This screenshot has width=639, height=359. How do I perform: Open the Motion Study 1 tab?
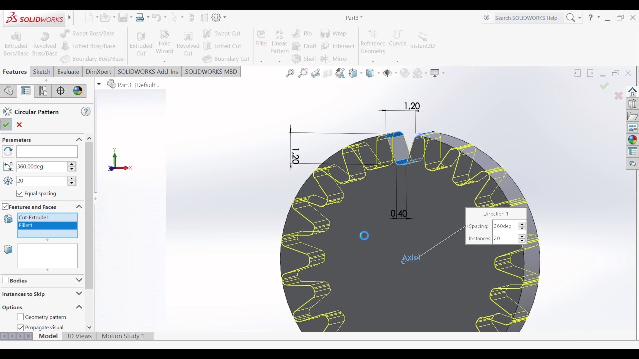click(x=123, y=336)
